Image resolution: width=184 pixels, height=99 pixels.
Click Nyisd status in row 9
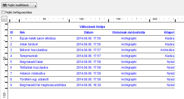point(171,85)
